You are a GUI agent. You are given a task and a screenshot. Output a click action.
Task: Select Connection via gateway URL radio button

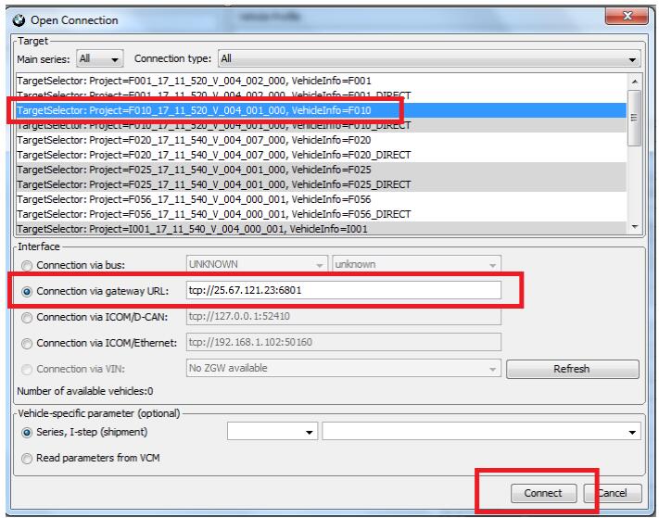tap(27, 292)
